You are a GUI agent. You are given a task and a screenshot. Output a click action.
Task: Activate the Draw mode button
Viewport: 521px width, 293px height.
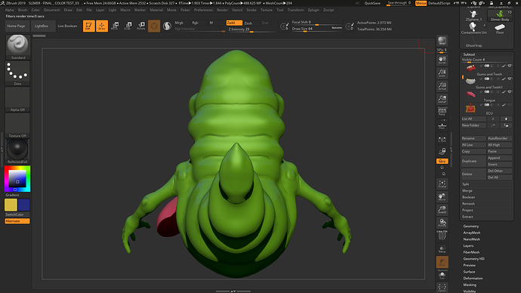pyautogui.click(x=102, y=26)
